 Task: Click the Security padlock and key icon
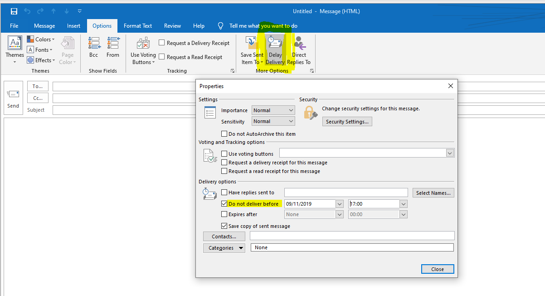pyautogui.click(x=311, y=113)
